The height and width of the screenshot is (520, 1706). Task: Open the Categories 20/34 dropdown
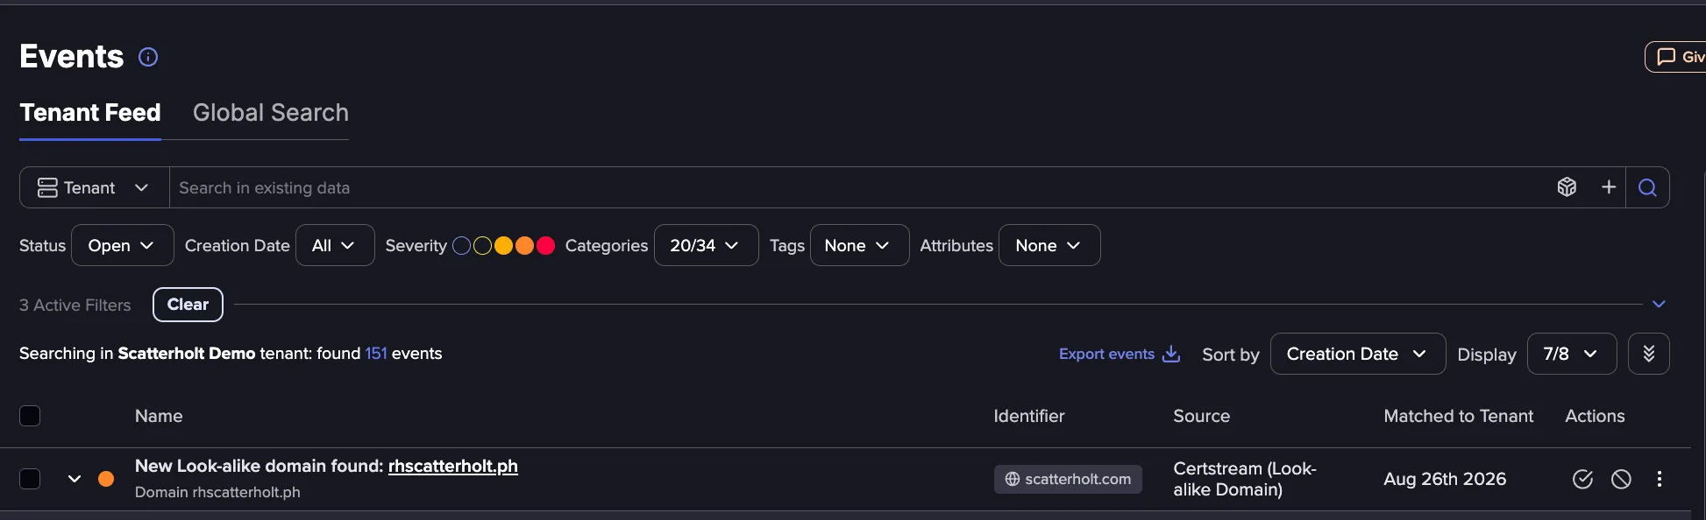[x=706, y=246]
